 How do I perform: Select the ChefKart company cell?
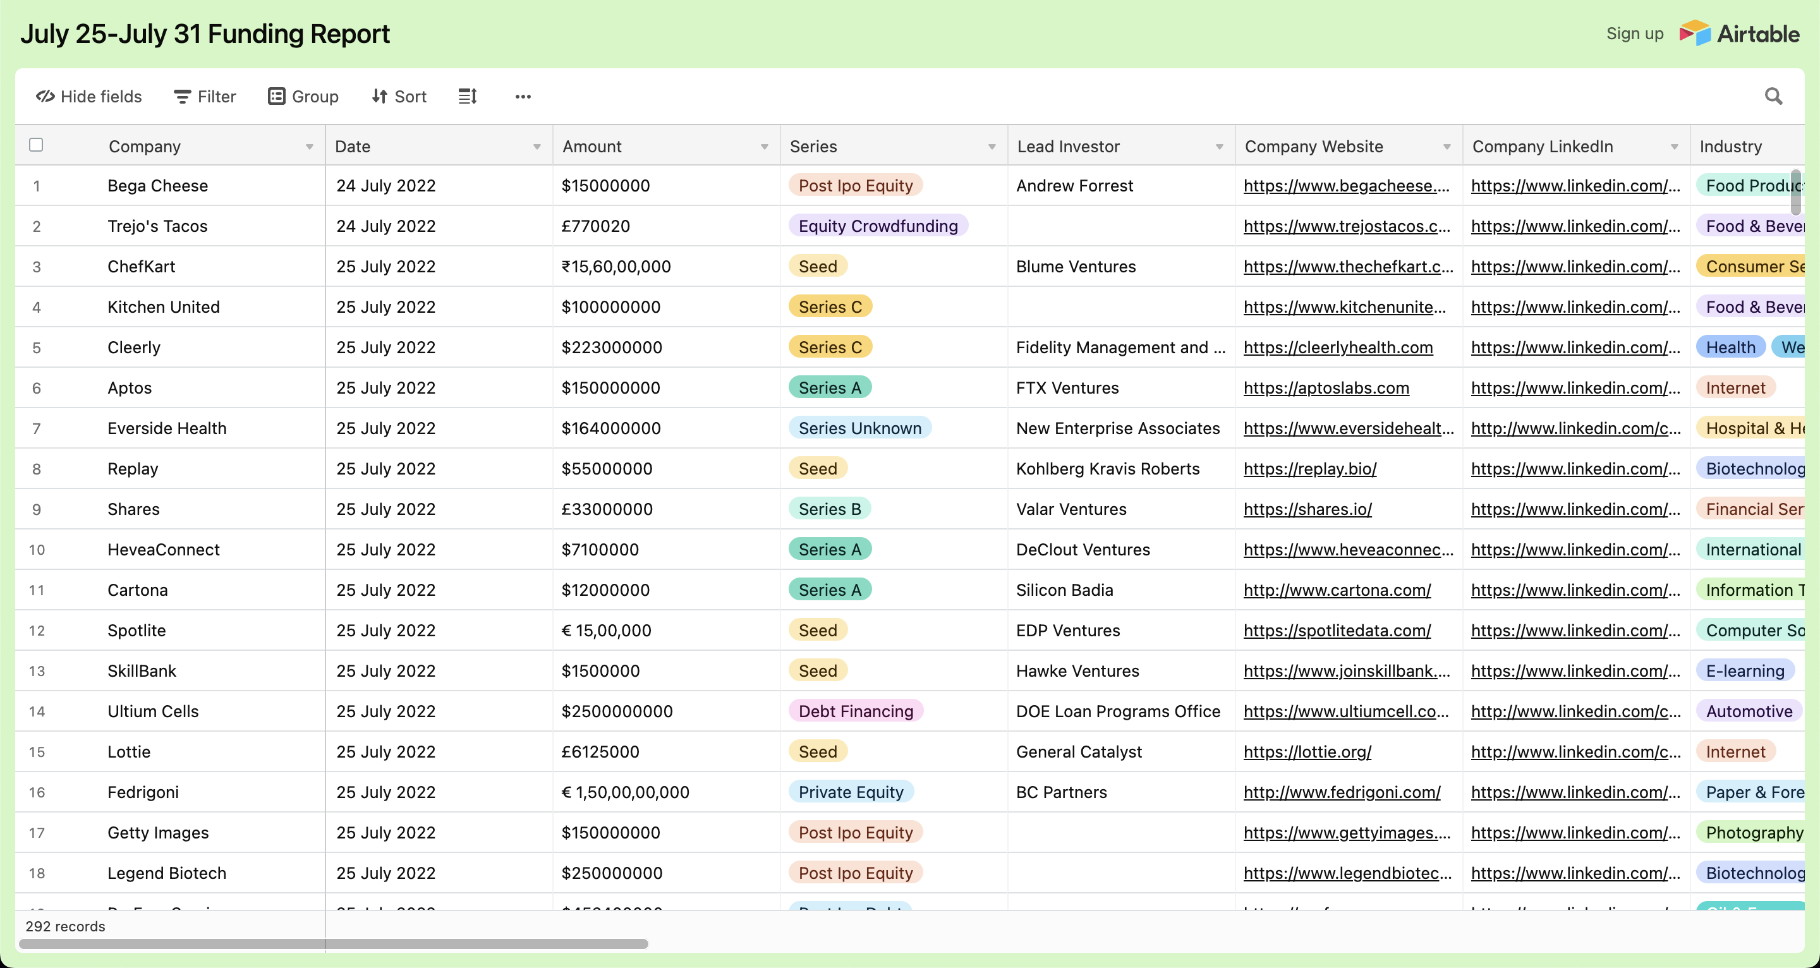click(142, 267)
